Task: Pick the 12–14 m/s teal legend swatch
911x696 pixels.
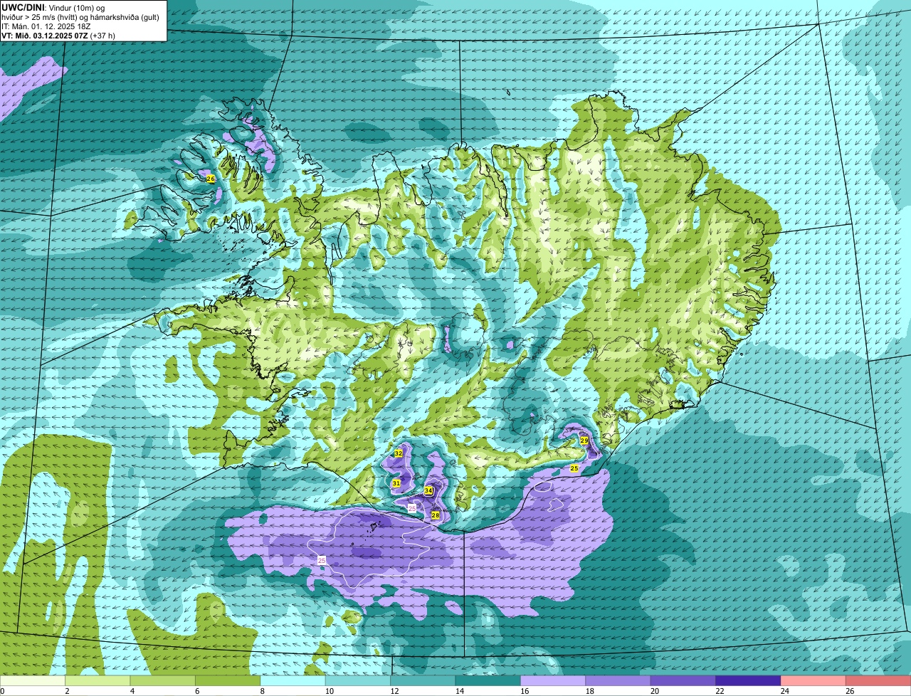Action: point(423,681)
